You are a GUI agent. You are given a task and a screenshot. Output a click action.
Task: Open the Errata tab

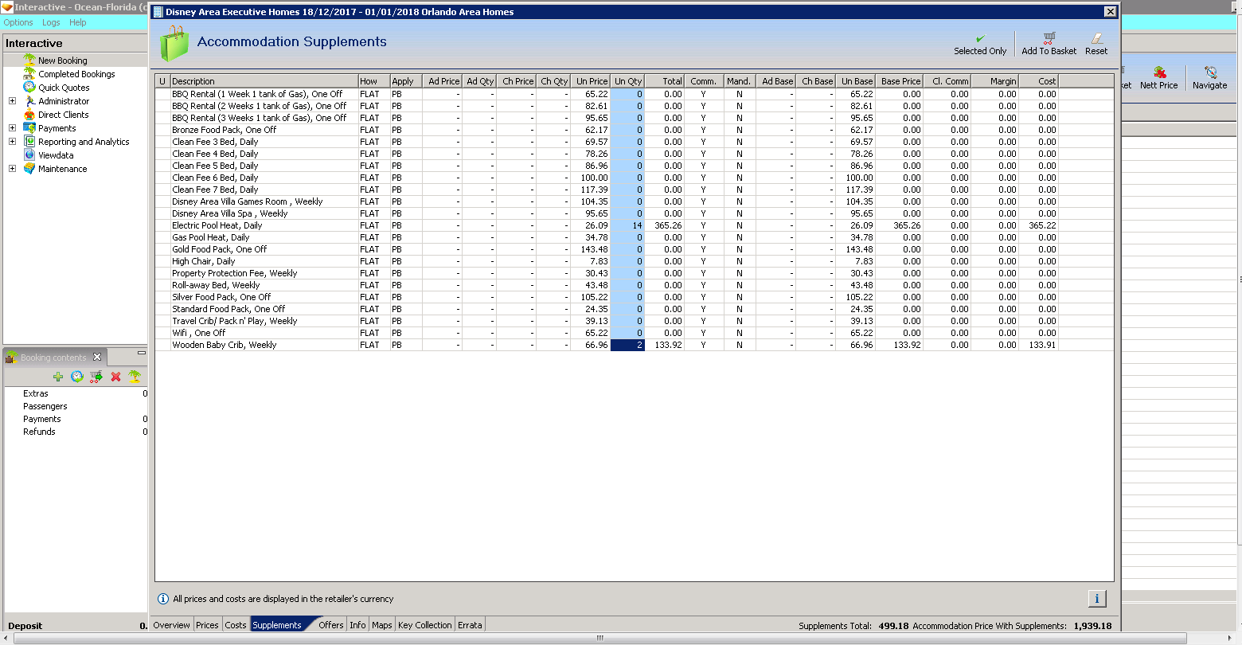[x=470, y=625]
